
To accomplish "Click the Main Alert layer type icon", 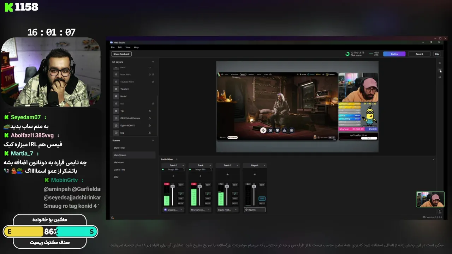I will click(116, 74).
